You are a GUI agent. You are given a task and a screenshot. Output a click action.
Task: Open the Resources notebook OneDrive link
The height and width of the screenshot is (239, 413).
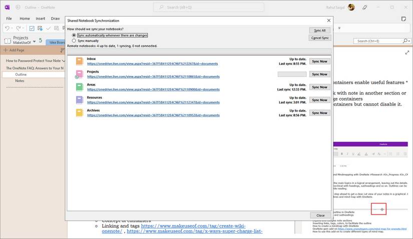tap(153, 102)
